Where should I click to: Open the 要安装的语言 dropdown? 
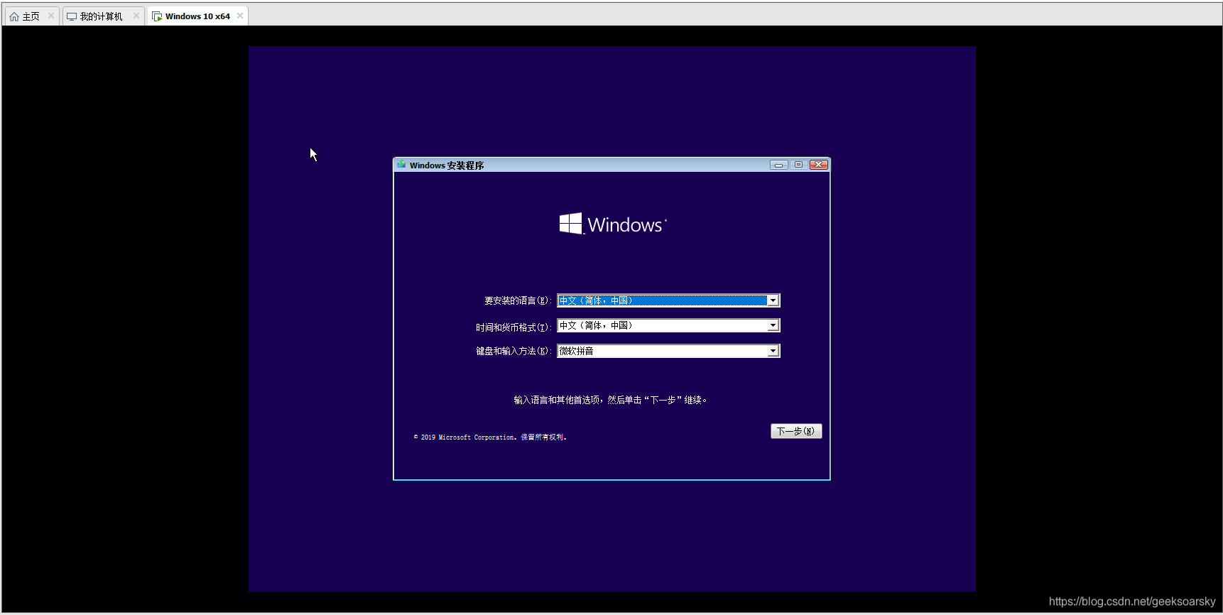point(668,300)
